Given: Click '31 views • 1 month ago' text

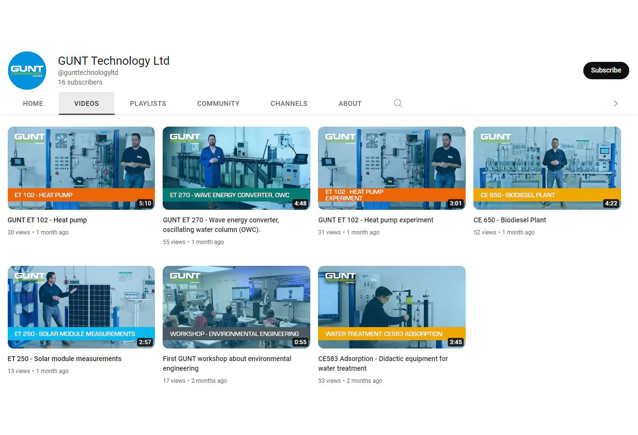Looking at the screenshot, I should (x=349, y=232).
